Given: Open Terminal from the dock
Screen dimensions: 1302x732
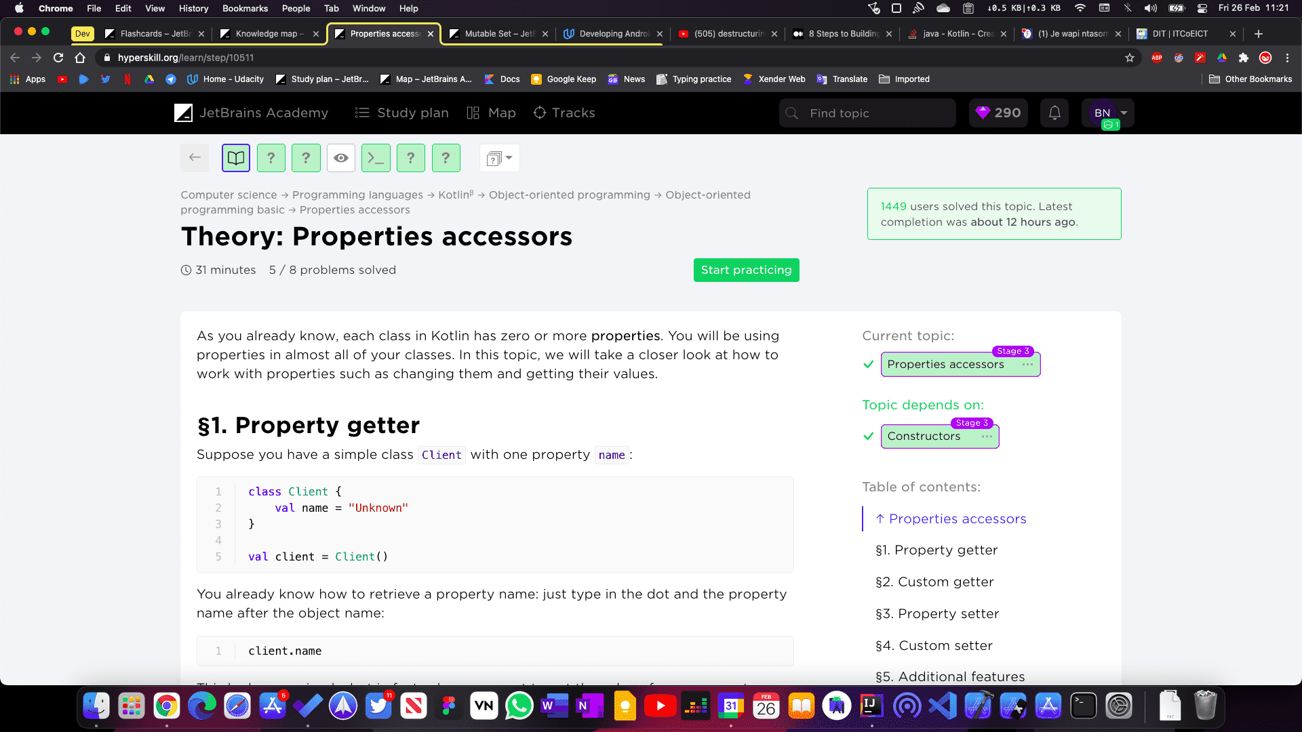Looking at the screenshot, I should (1084, 706).
